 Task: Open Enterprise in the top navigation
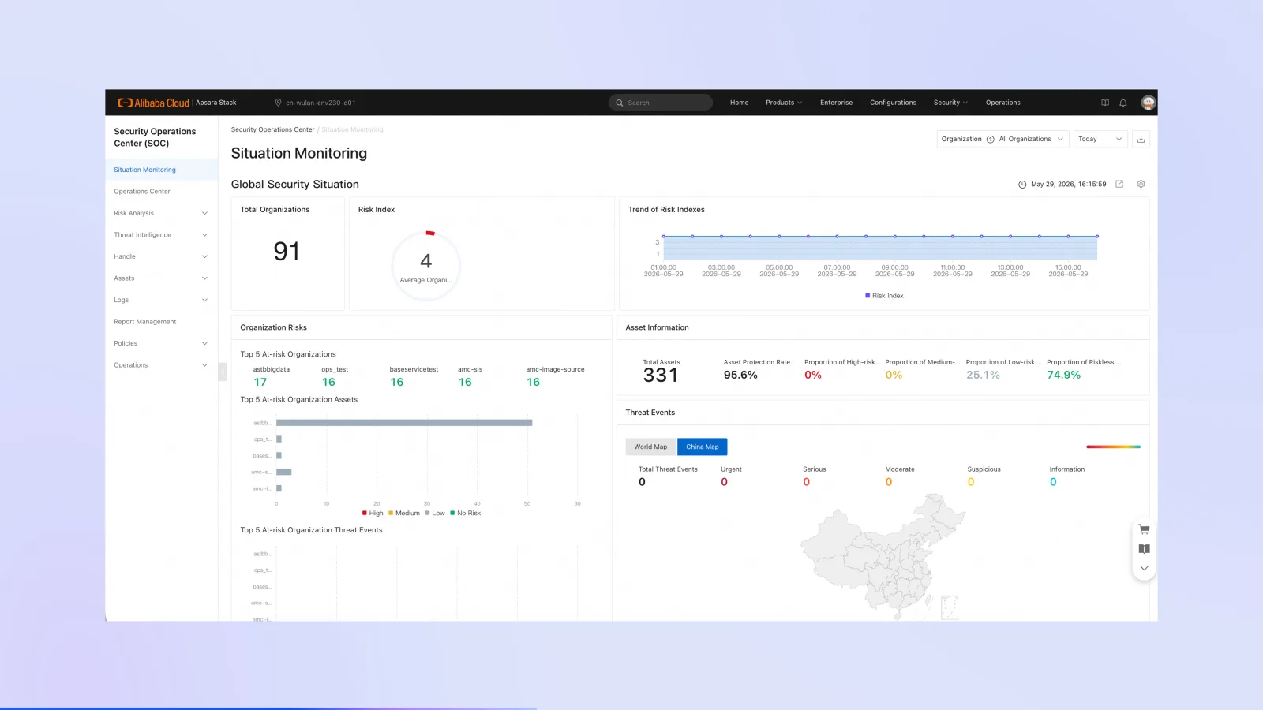[836, 103]
